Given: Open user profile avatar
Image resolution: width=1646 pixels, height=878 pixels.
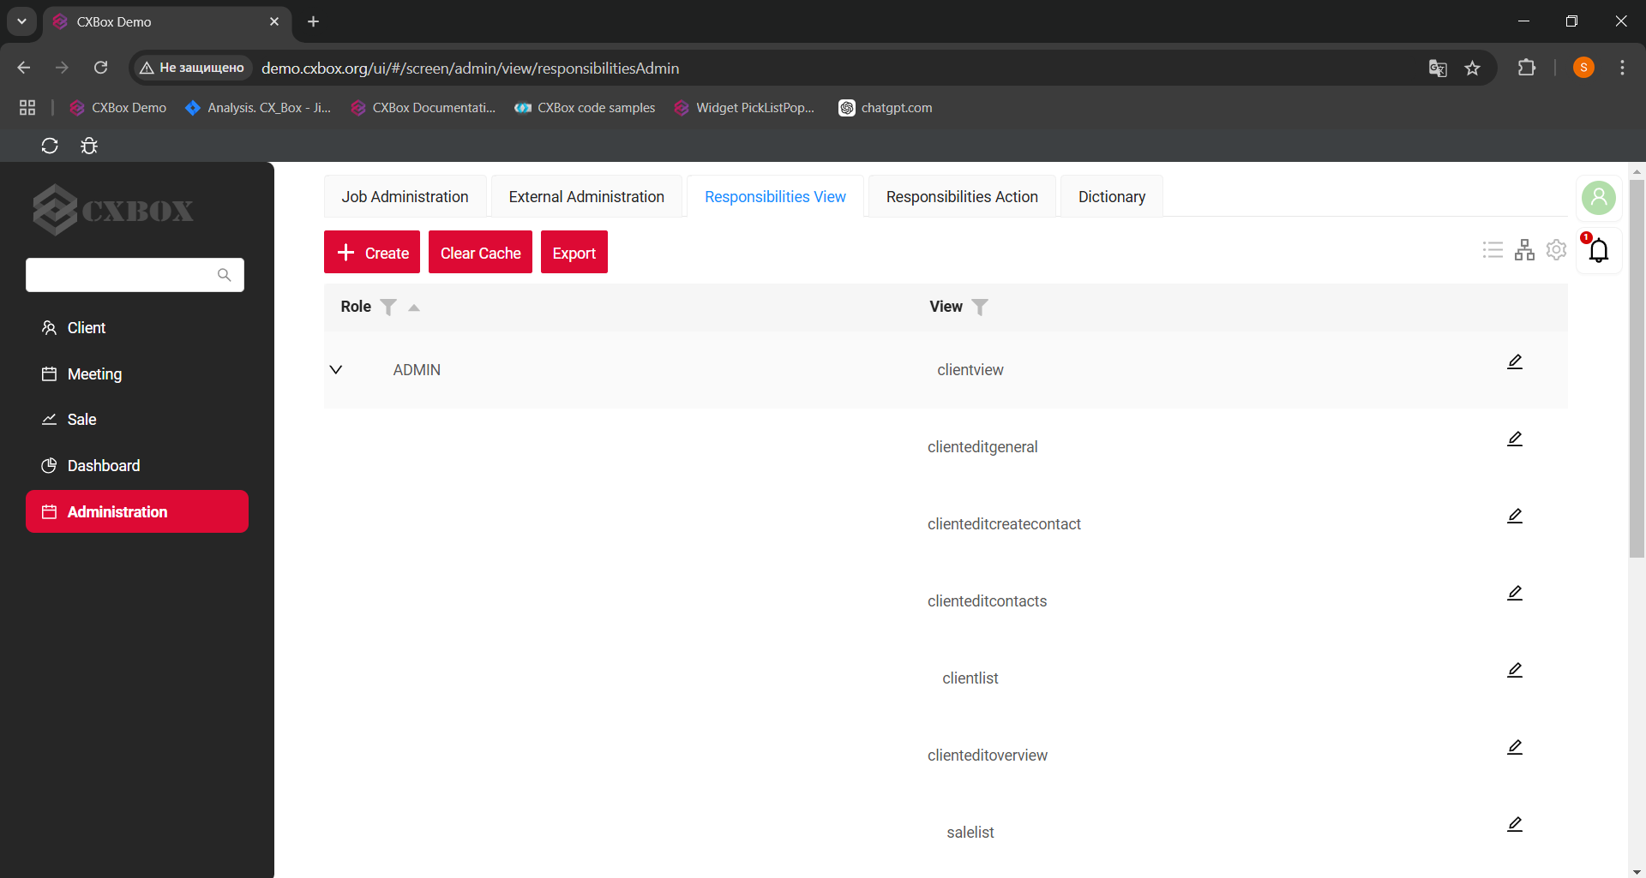Looking at the screenshot, I should pyautogui.click(x=1599, y=198).
